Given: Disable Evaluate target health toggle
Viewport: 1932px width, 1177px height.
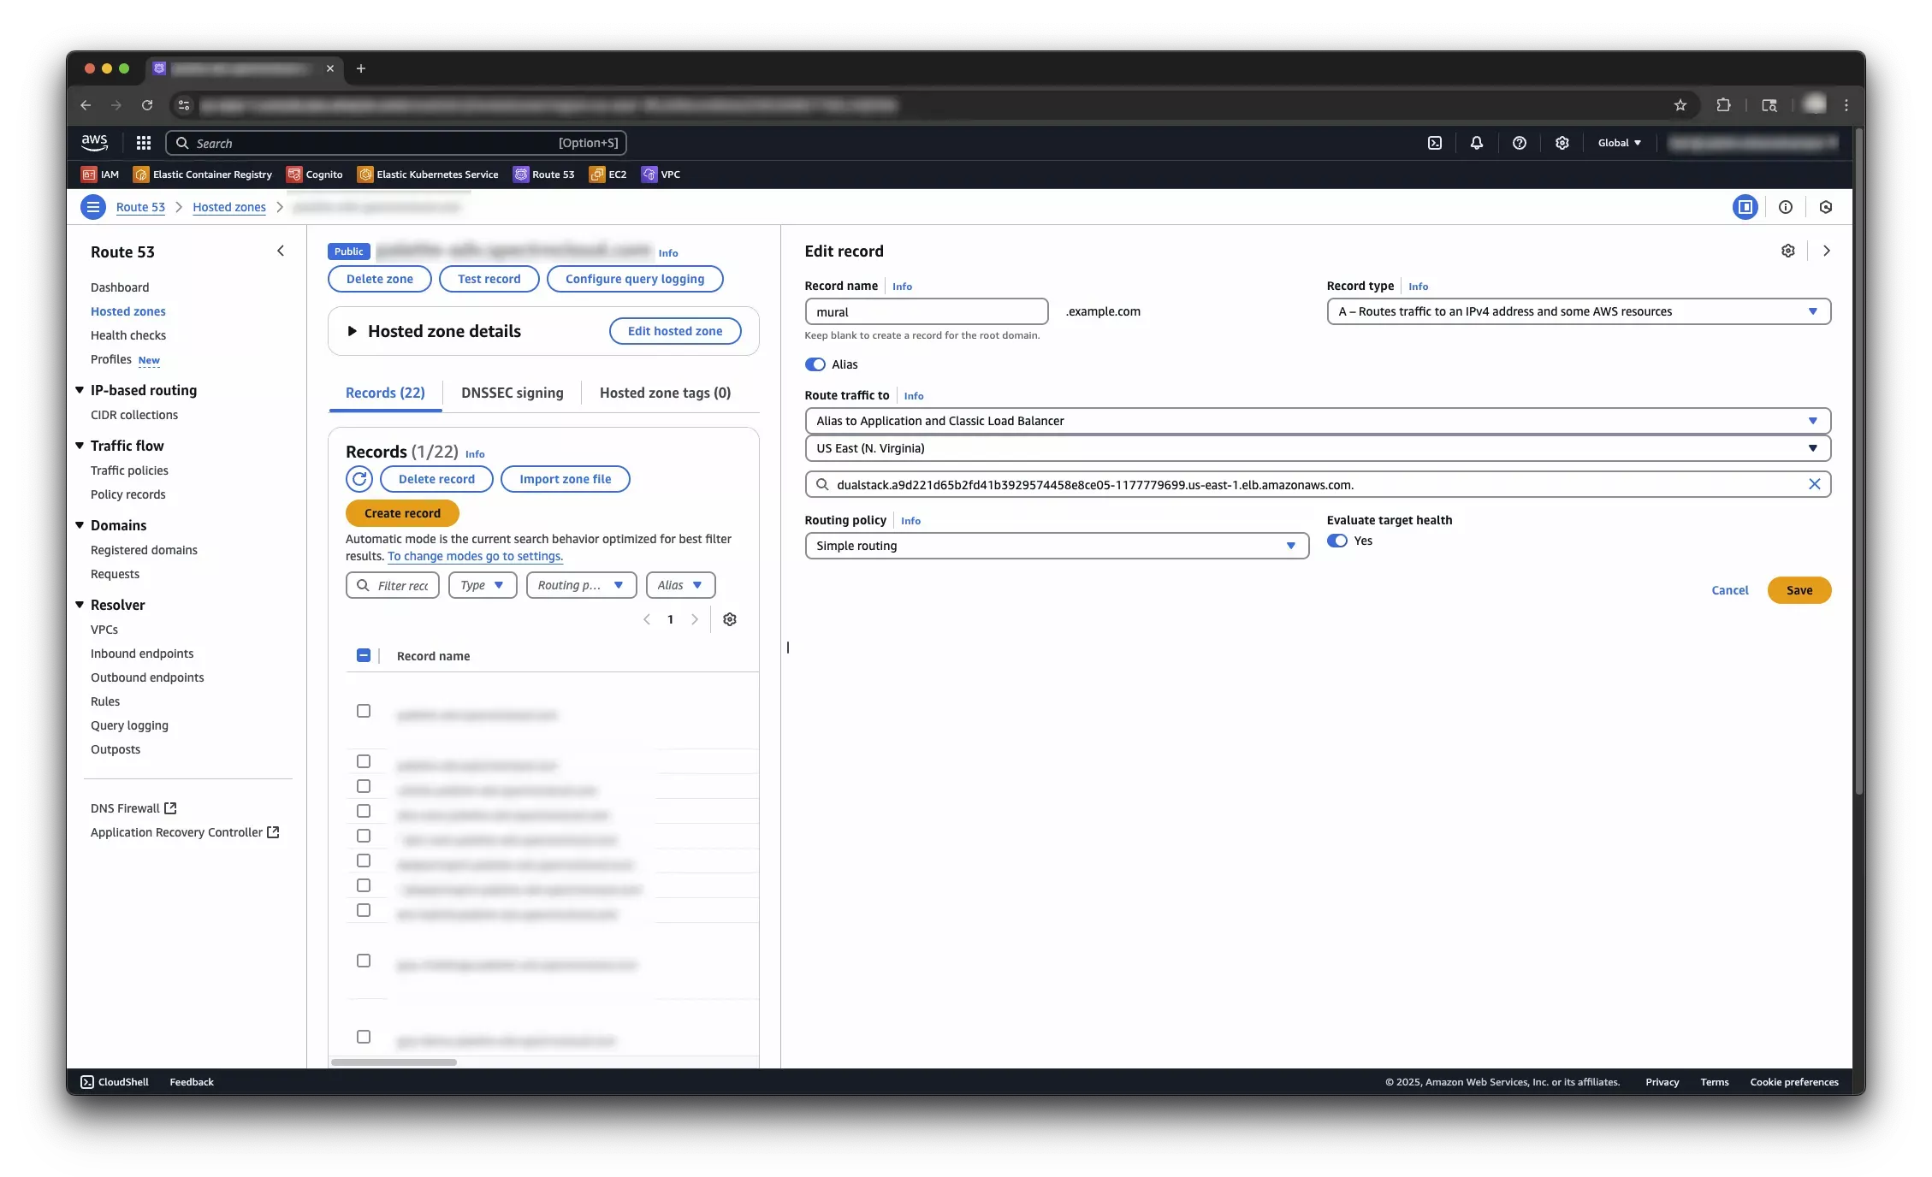Looking at the screenshot, I should point(1336,541).
